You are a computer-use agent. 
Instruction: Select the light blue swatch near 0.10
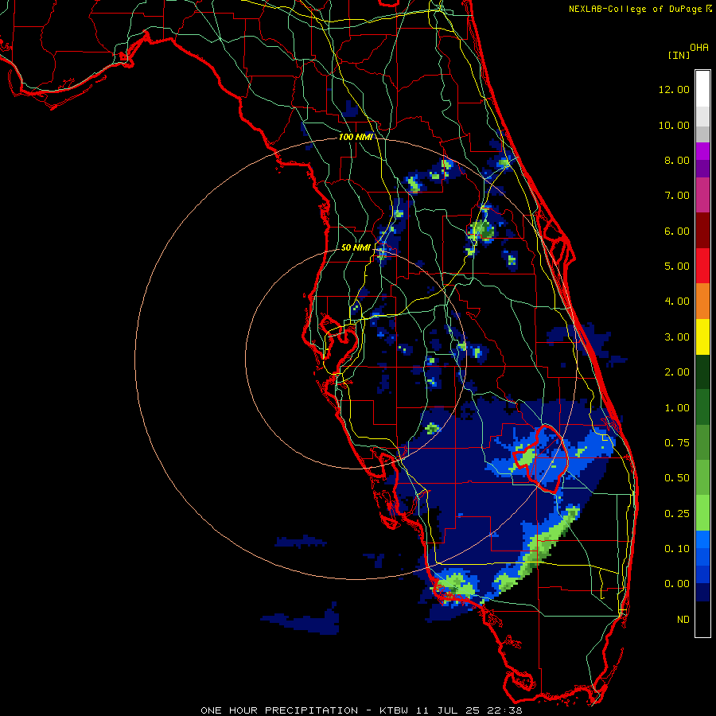[702, 539]
